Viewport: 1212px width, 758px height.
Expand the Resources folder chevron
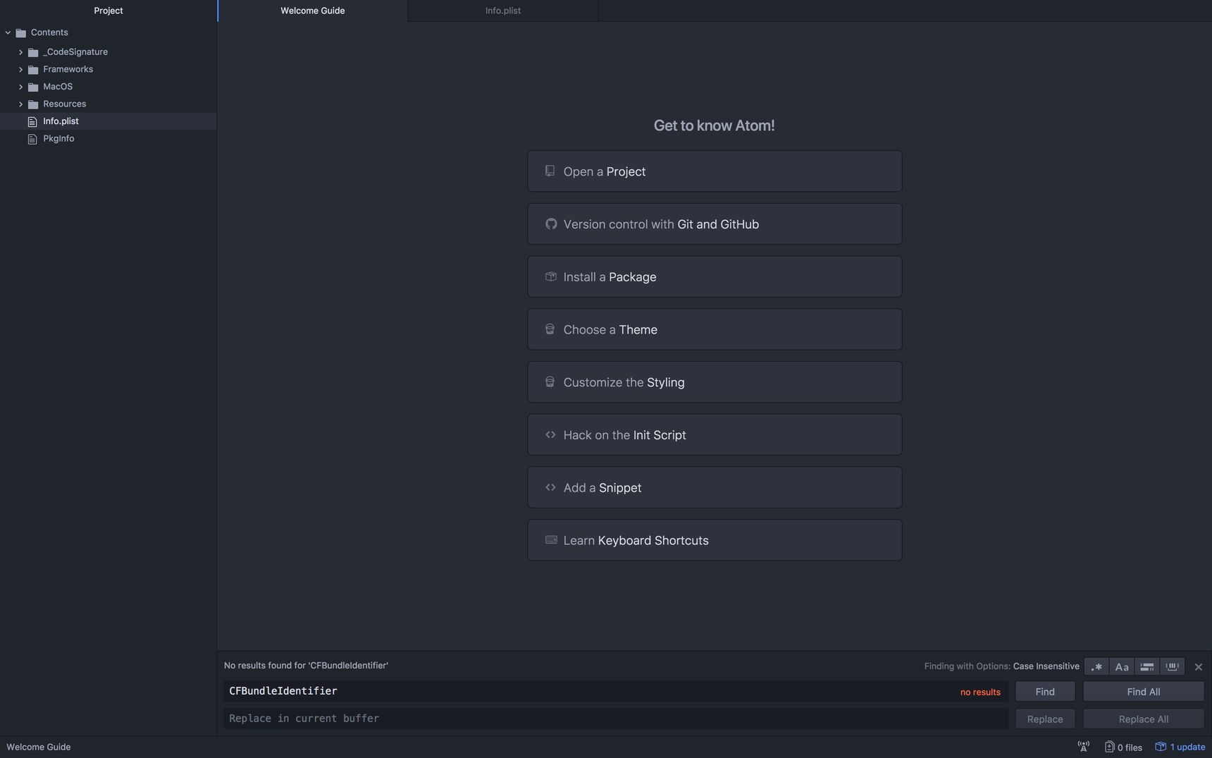point(20,104)
